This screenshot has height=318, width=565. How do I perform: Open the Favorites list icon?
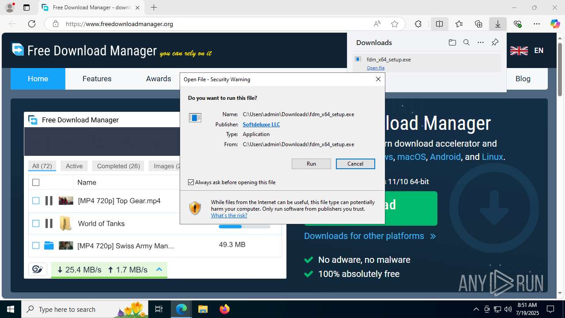[459, 24]
